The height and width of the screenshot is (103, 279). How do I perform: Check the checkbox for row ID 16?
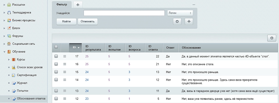pos(56,64)
